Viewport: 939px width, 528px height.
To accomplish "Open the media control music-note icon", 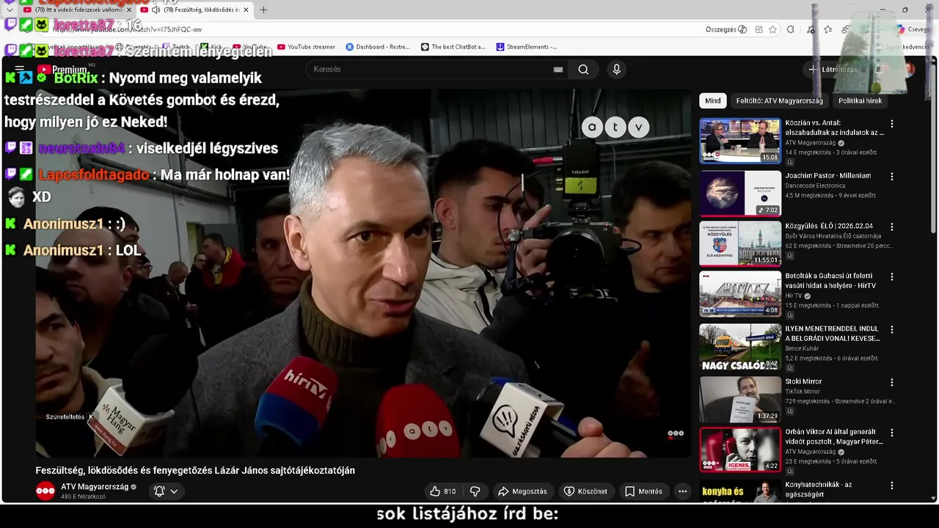I will 810,29.
